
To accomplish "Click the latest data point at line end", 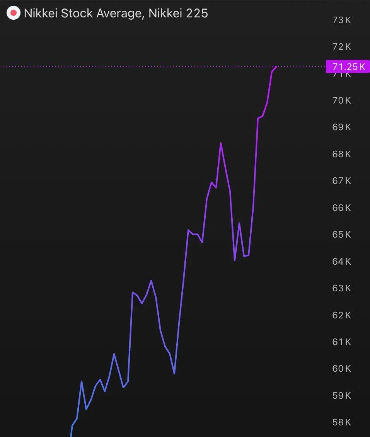I will [x=276, y=66].
